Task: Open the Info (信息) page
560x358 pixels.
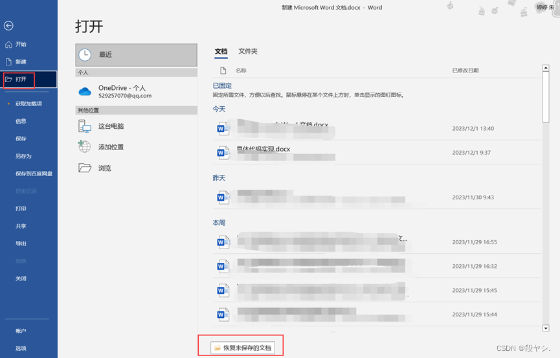Action: point(21,121)
